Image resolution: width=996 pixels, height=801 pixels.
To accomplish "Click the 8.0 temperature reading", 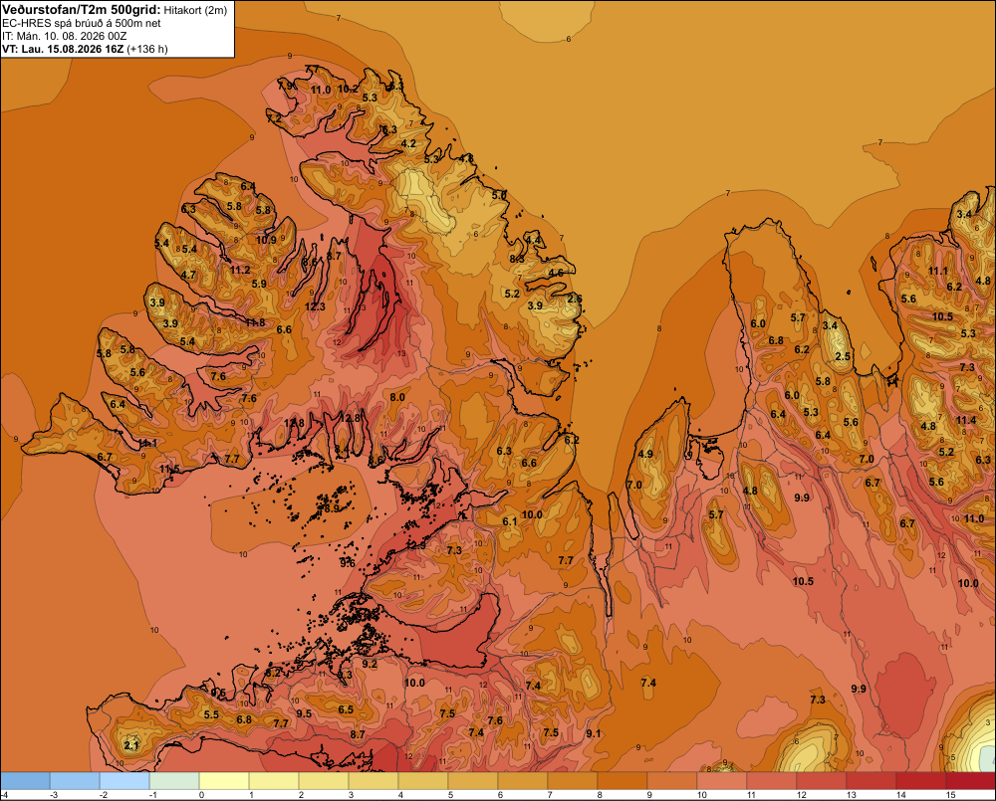I will click(397, 397).
